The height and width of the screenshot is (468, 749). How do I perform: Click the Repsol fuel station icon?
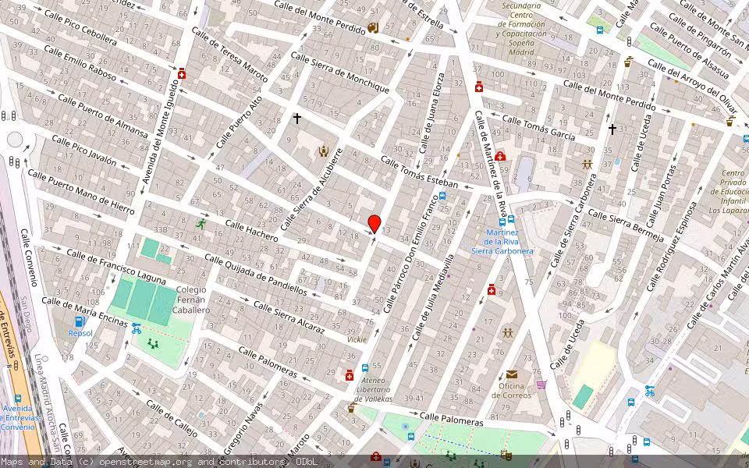coord(79,322)
